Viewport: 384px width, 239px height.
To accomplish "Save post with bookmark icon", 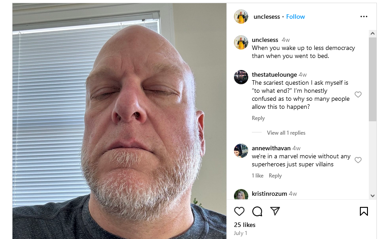I will point(363,211).
